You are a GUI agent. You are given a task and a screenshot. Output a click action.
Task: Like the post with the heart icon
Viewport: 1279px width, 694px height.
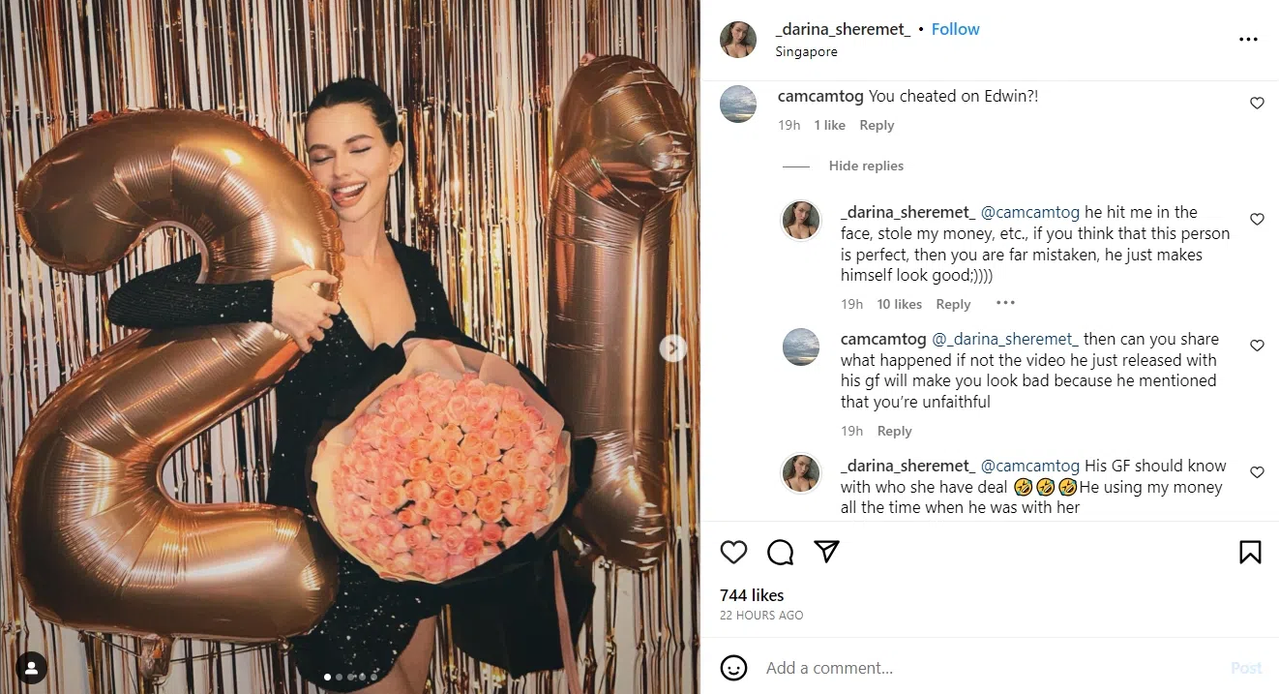734,552
